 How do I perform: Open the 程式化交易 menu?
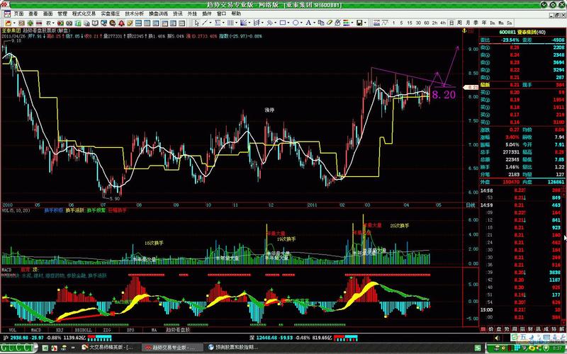[84, 13]
